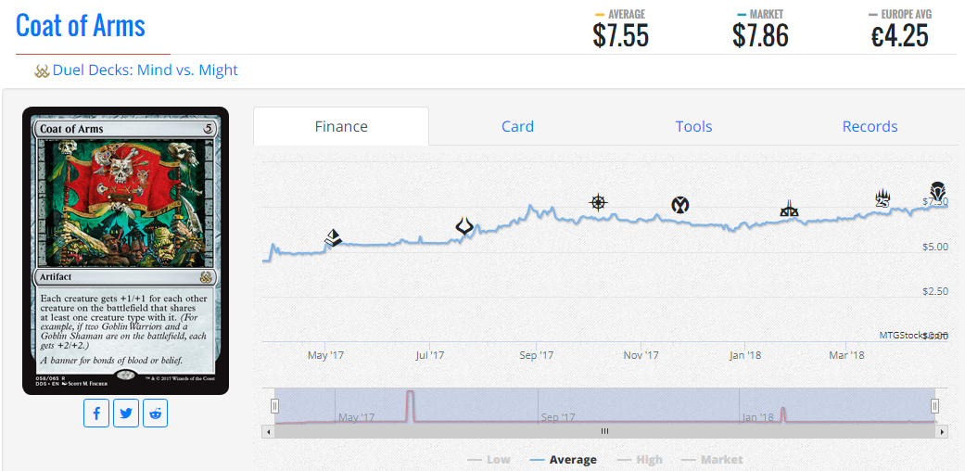Share card on Twitter
965x471 pixels.
[x=126, y=414]
